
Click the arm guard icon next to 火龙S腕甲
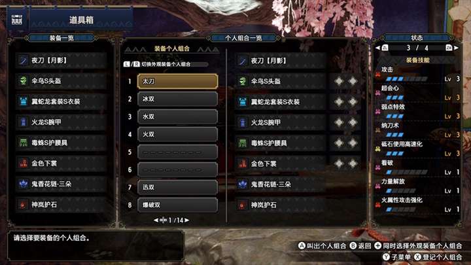24,122
